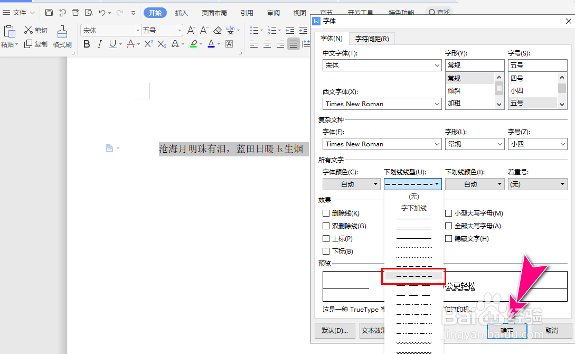This screenshot has height=354, width=575.
Task: Click the superscript icon
Action: pyautogui.click(x=147, y=44)
